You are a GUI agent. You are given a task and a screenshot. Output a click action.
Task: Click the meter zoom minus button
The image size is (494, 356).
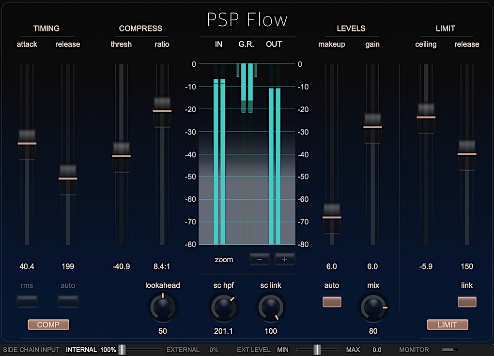click(x=260, y=259)
